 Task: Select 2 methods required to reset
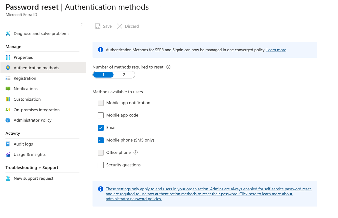[124, 75]
